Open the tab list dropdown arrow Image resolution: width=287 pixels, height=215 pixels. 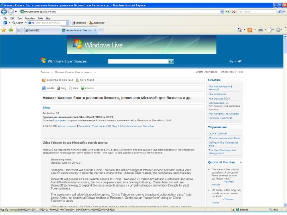[x=23, y=30]
